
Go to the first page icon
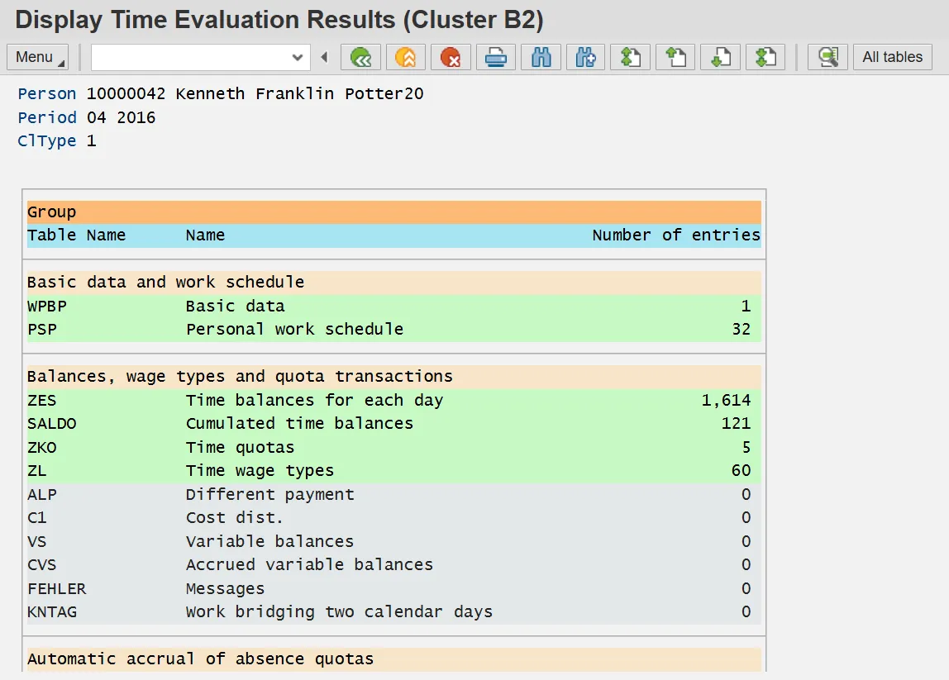tap(631, 57)
